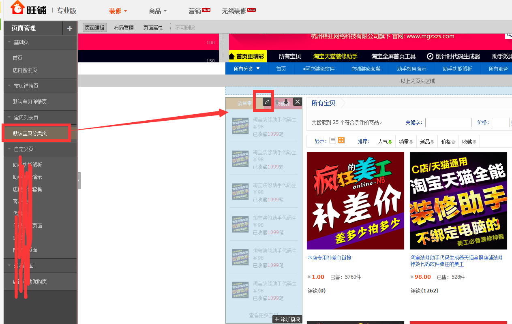The height and width of the screenshot is (324, 512).
Task: Toggle 价格 ascending sort
Action: (x=448, y=141)
